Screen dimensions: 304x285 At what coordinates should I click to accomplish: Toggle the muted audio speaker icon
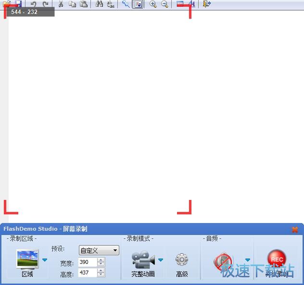[223, 261]
